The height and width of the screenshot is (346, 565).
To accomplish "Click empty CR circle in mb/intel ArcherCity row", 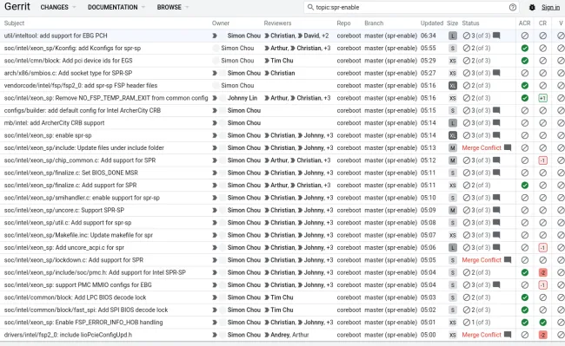I will (x=542, y=123).
